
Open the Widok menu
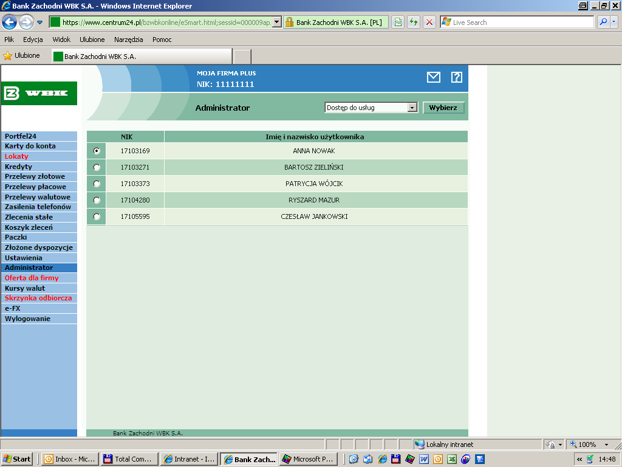point(61,40)
